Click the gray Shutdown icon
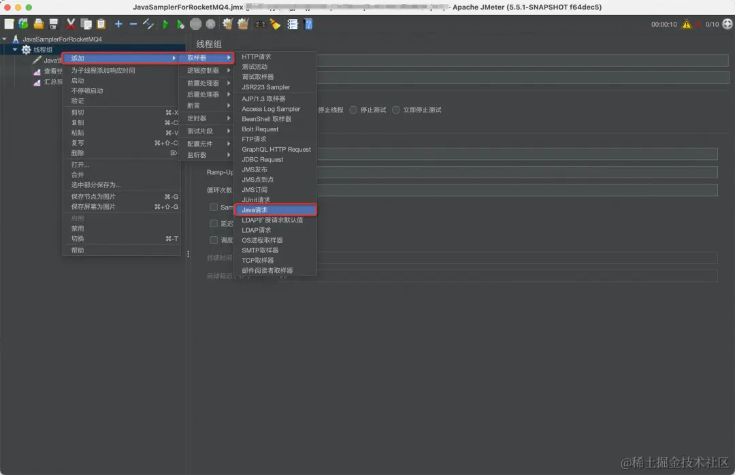Image resolution: width=735 pixels, height=475 pixels. pos(210,24)
